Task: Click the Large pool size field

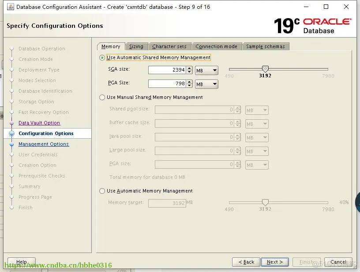Action: (195, 151)
